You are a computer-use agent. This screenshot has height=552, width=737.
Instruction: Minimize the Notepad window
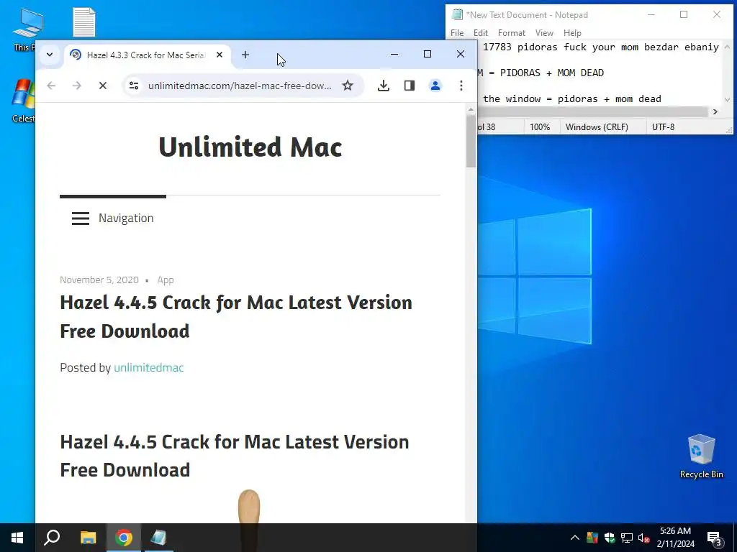(651, 14)
